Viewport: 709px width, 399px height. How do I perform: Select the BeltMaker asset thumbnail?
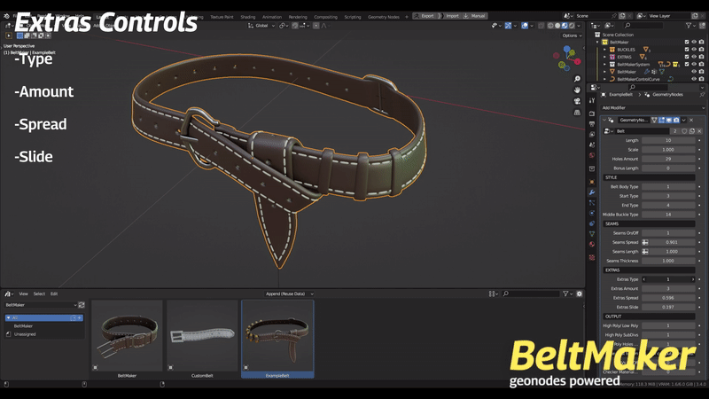[x=127, y=336]
